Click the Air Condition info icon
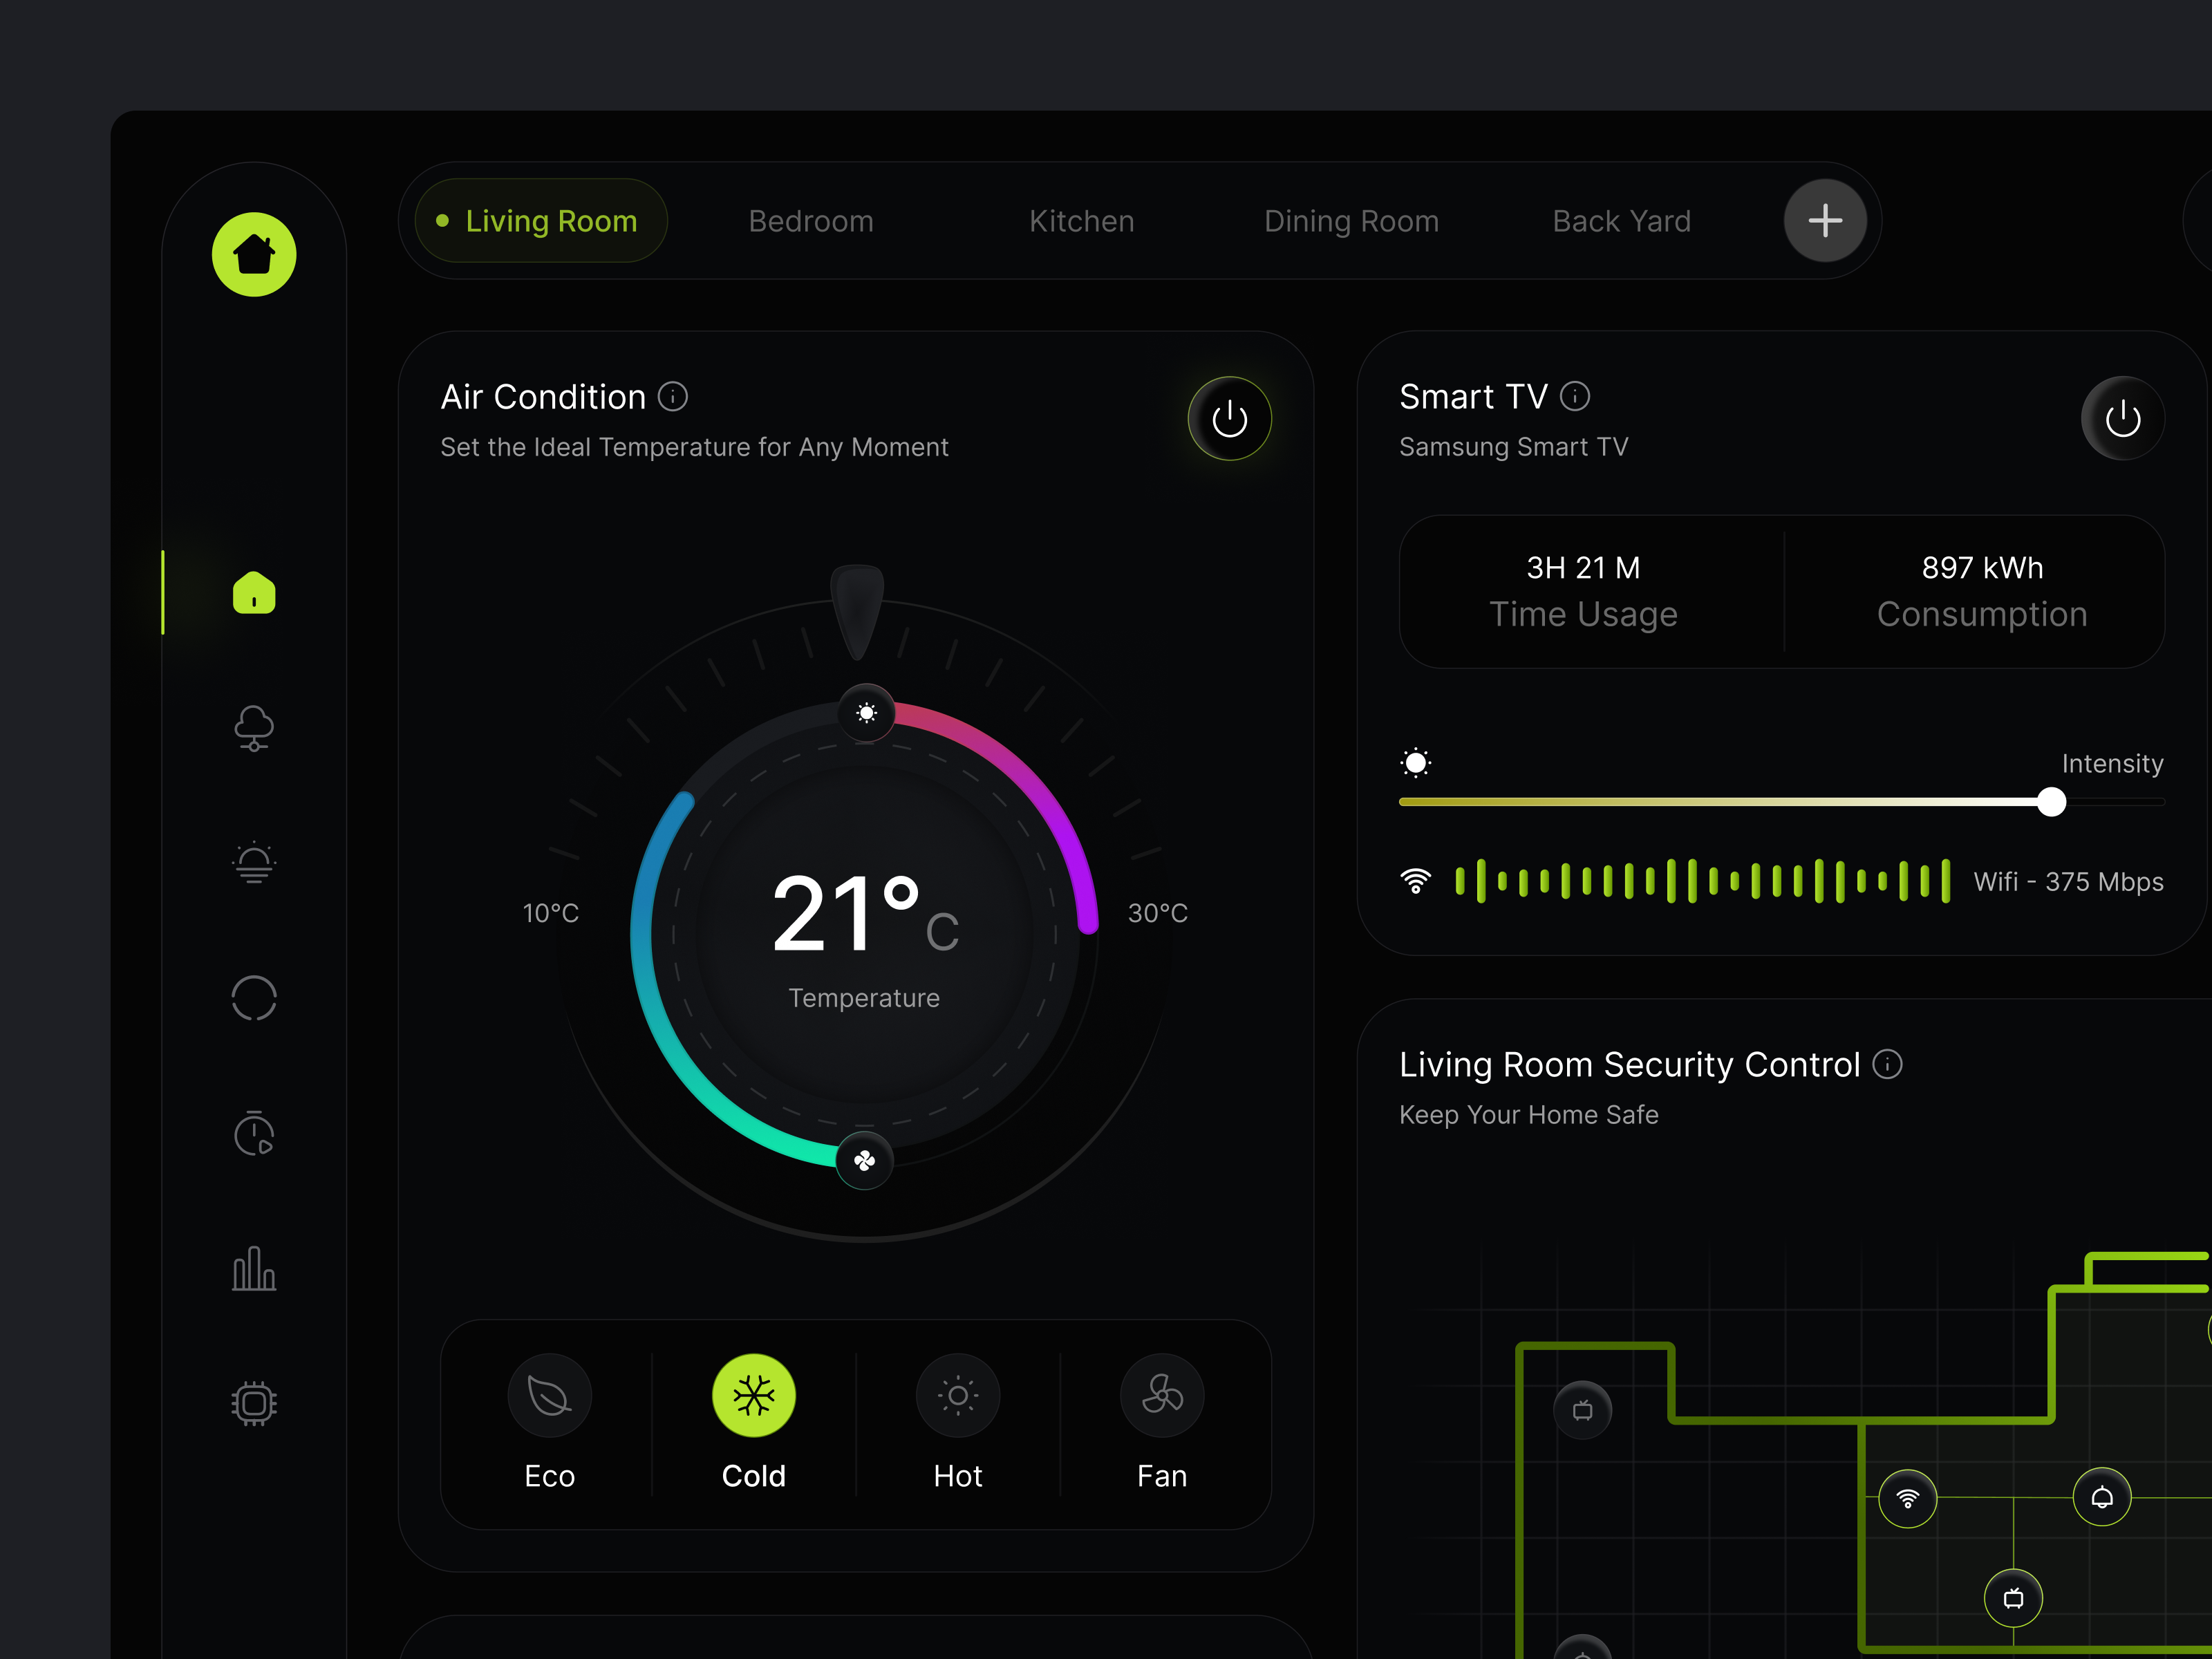This screenshot has width=2212, height=1659. point(673,397)
